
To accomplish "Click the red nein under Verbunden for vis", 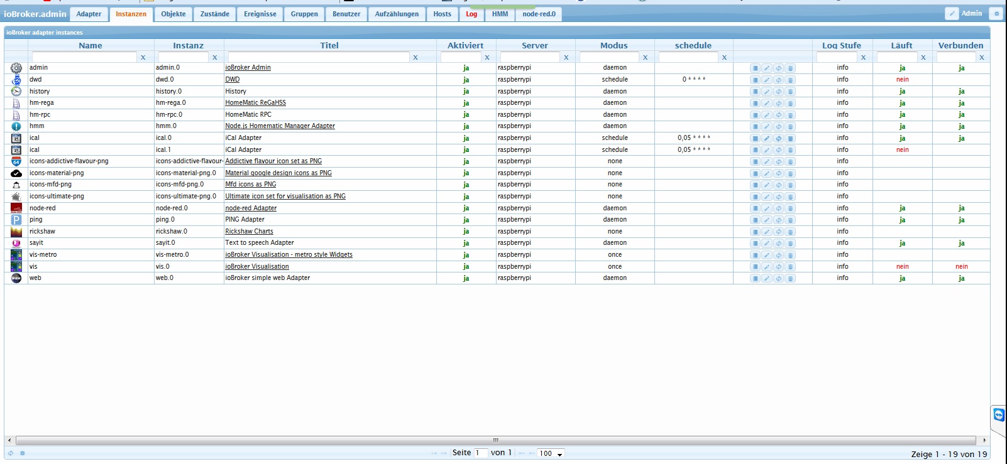I will [x=962, y=267].
